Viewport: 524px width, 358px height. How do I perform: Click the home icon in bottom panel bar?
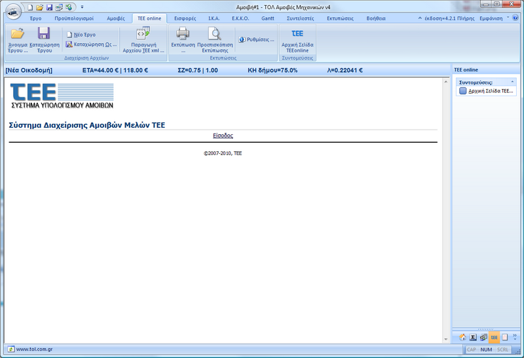pos(462,337)
